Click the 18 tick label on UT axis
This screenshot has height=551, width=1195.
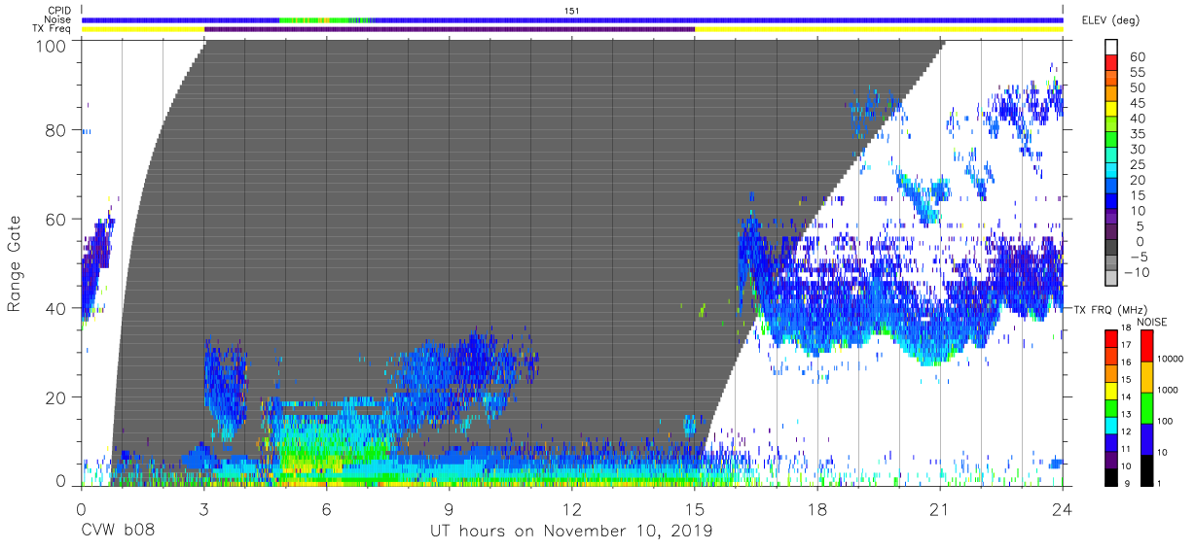click(817, 508)
